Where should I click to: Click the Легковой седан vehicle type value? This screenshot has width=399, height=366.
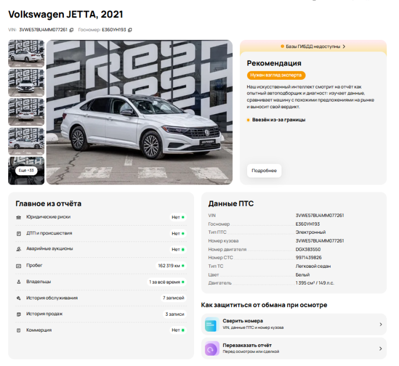pyautogui.click(x=313, y=266)
